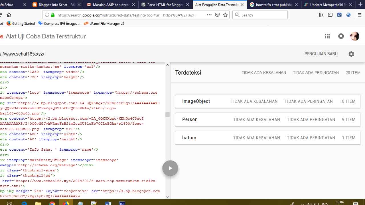The height and width of the screenshot is (205, 365).
Task: Click the taskbar clock 10.04
Action: click(340, 202)
